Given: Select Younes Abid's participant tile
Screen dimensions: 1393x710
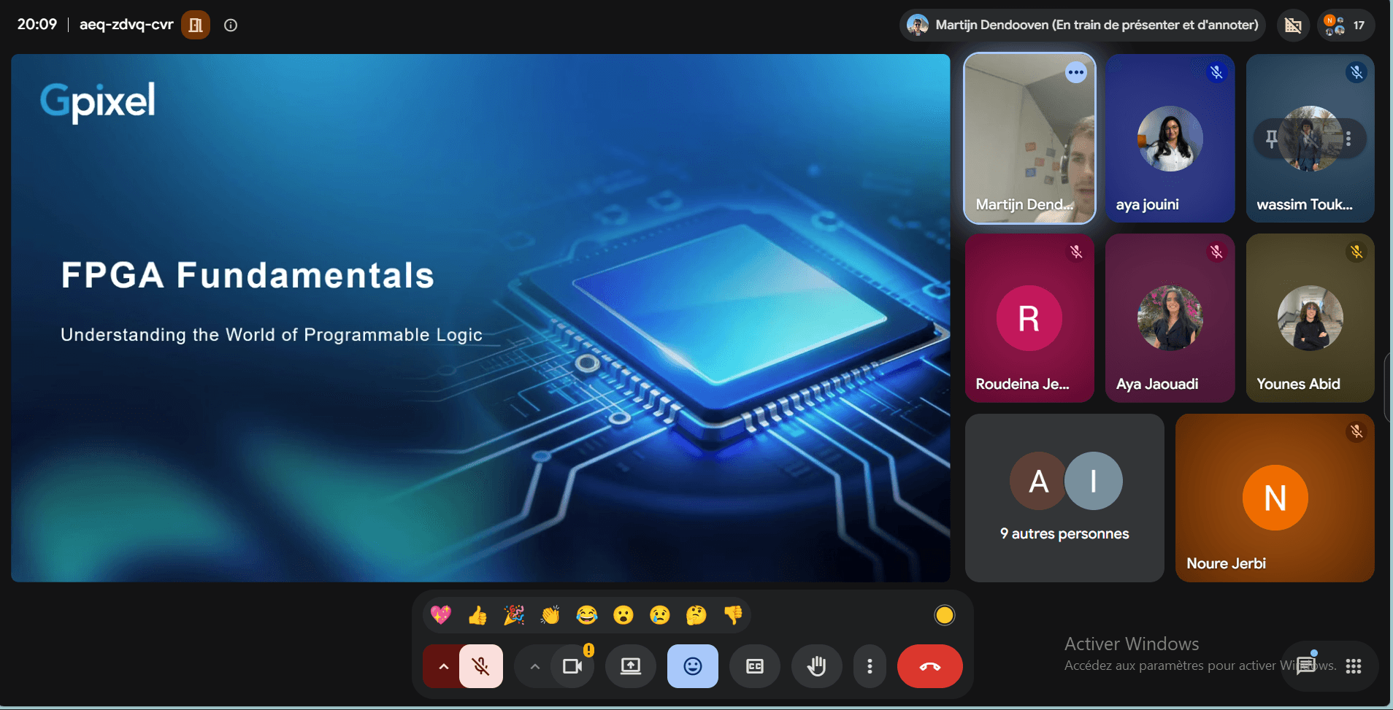Looking at the screenshot, I should point(1311,318).
